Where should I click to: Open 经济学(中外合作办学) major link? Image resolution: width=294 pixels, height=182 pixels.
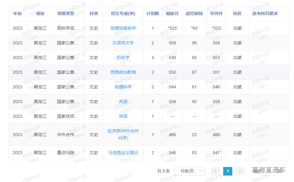coord(123,135)
